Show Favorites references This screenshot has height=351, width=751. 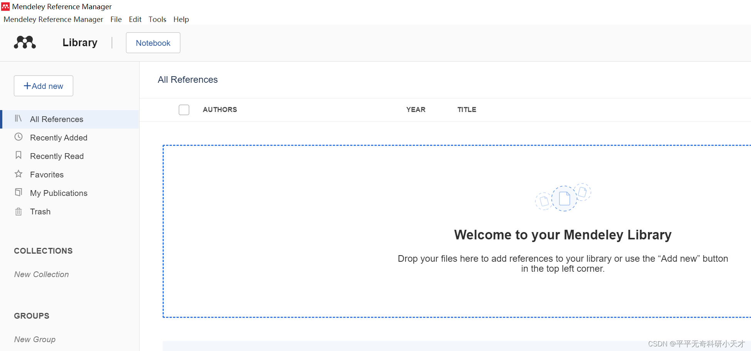(69, 175)
